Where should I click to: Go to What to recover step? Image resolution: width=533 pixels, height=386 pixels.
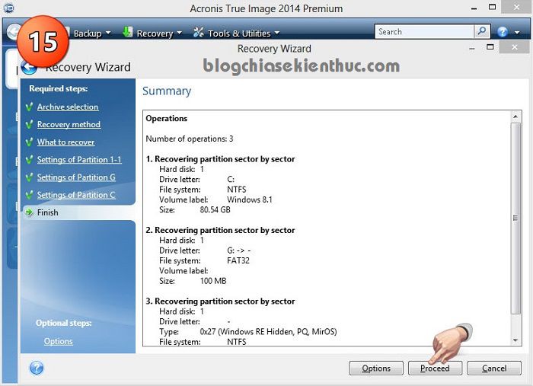[x=66, y=142]
